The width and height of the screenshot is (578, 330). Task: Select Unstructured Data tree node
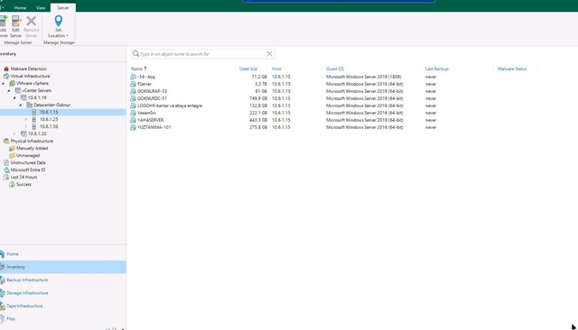point(28,162)
